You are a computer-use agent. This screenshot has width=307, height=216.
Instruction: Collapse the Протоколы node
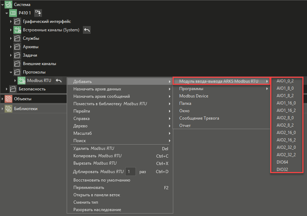click(11, 72)
